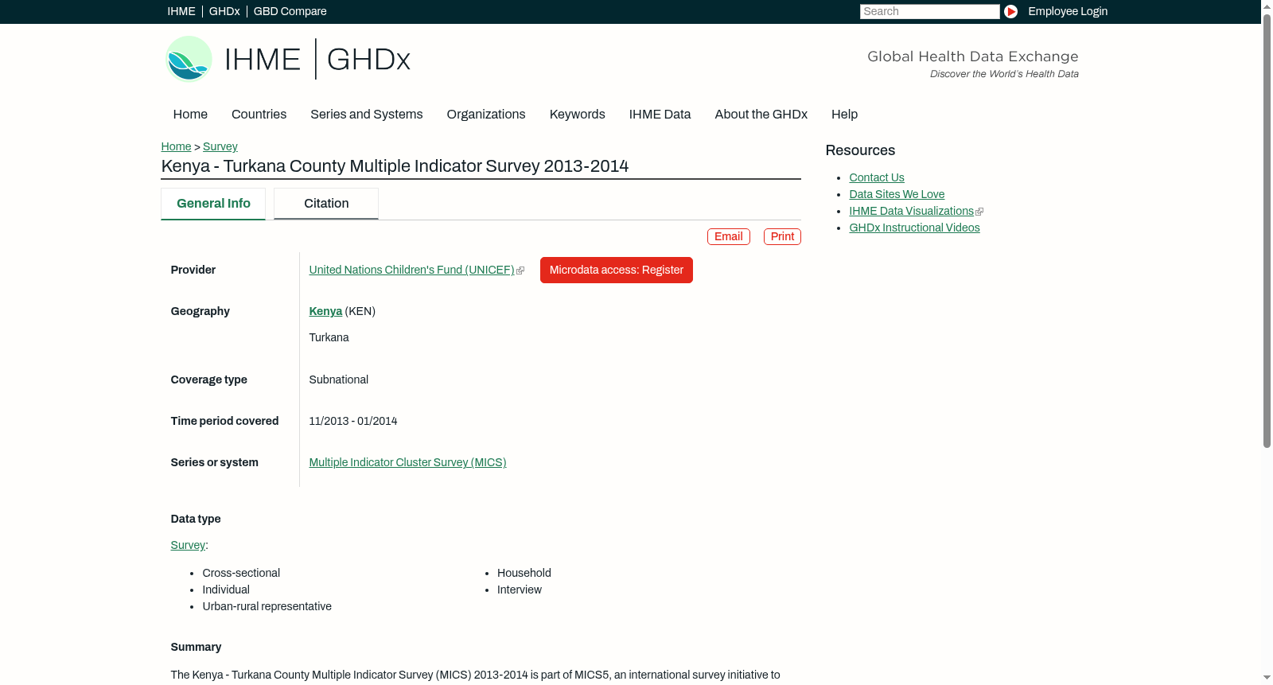Open GBD Compare in top bar
1273x685 pixels.
click(x=290, y=11)
